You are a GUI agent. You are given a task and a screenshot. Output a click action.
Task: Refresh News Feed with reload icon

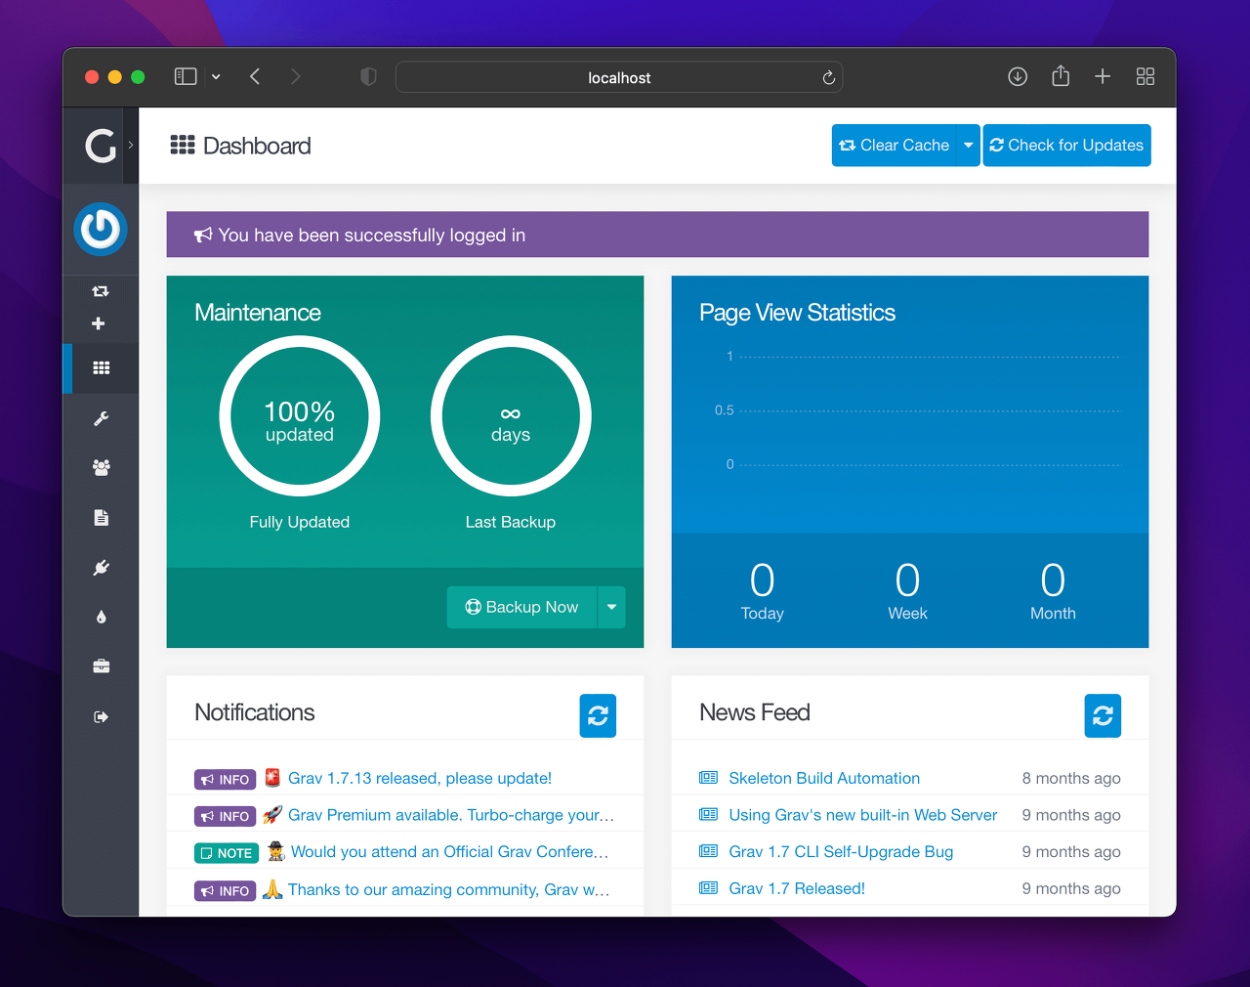coord(1103,716)
